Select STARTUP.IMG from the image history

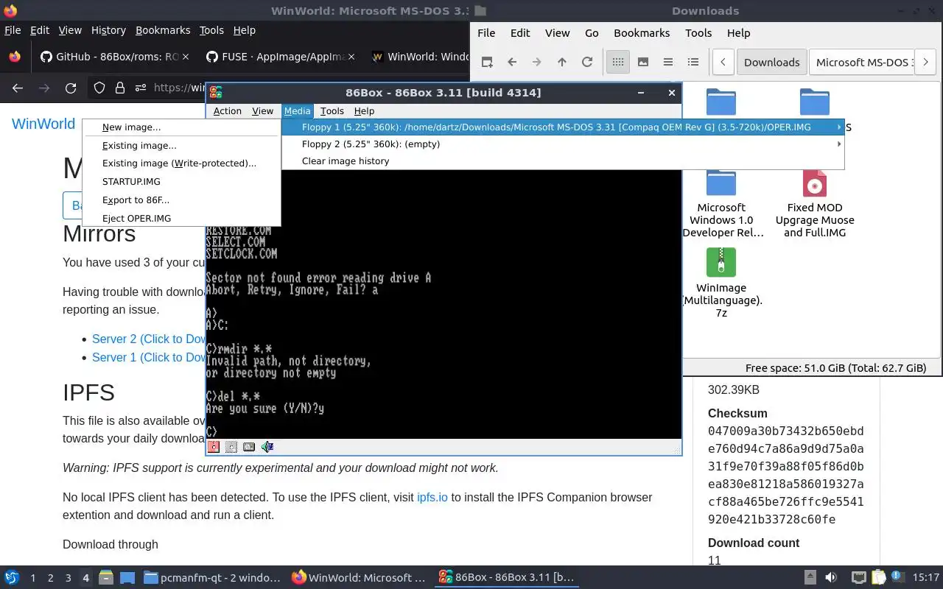click(182, 181)
